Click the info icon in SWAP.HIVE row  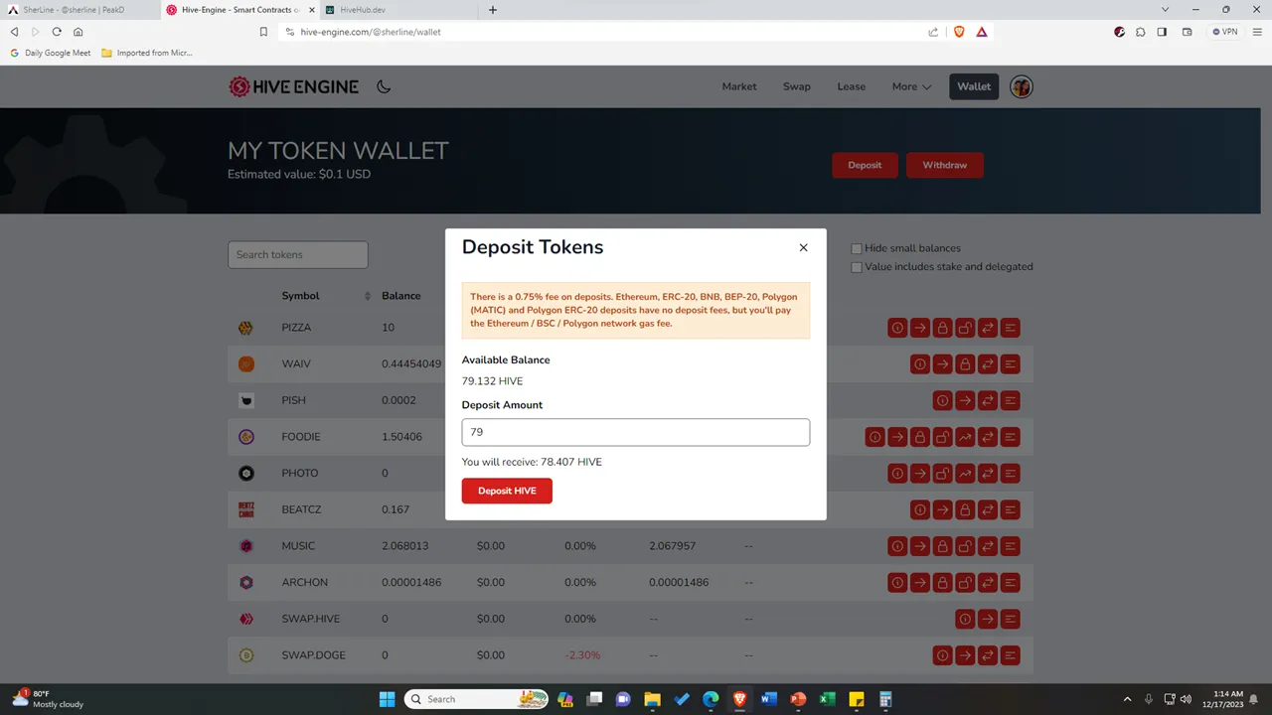pos(965,619)
